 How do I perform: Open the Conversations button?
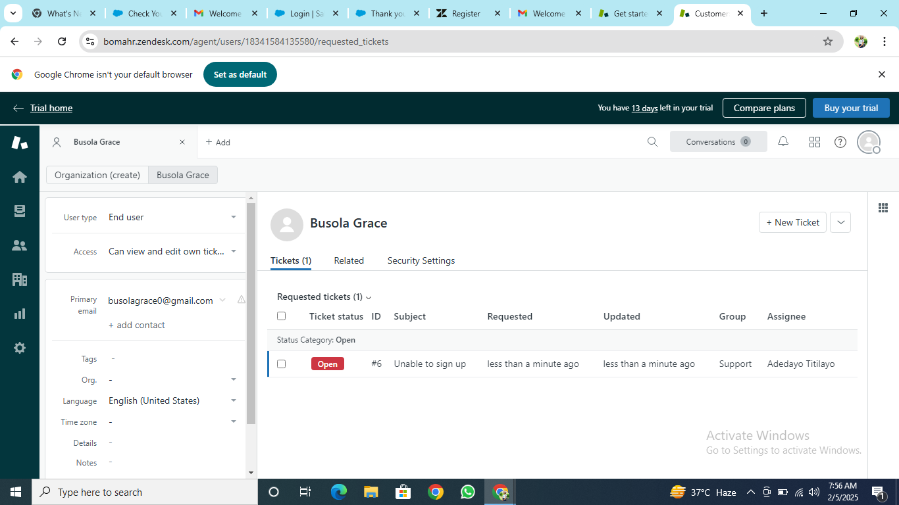719,142
